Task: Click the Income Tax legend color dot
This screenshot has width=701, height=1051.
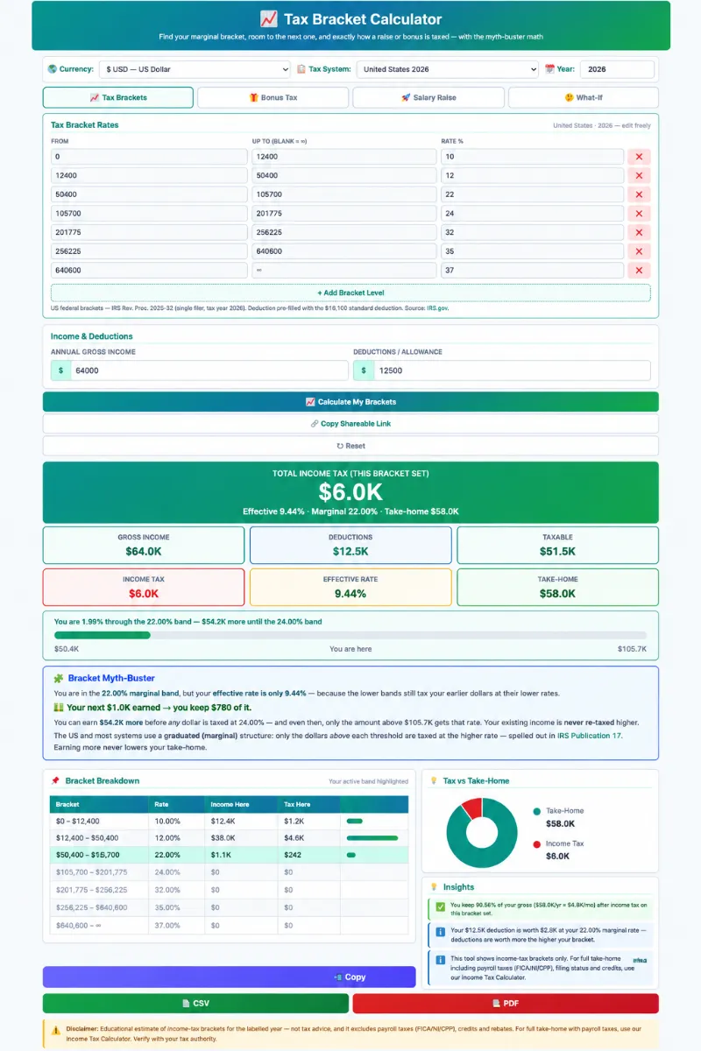Action: click(x=537, y=844)
